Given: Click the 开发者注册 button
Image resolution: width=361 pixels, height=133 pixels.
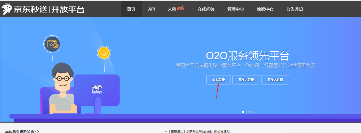Looking at the screenshot, I should pos(275,80).
